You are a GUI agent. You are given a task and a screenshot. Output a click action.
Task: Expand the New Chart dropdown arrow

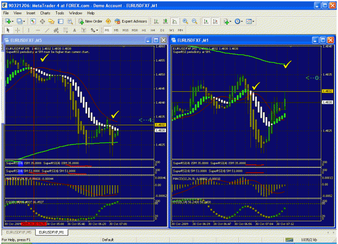point(13,21)
